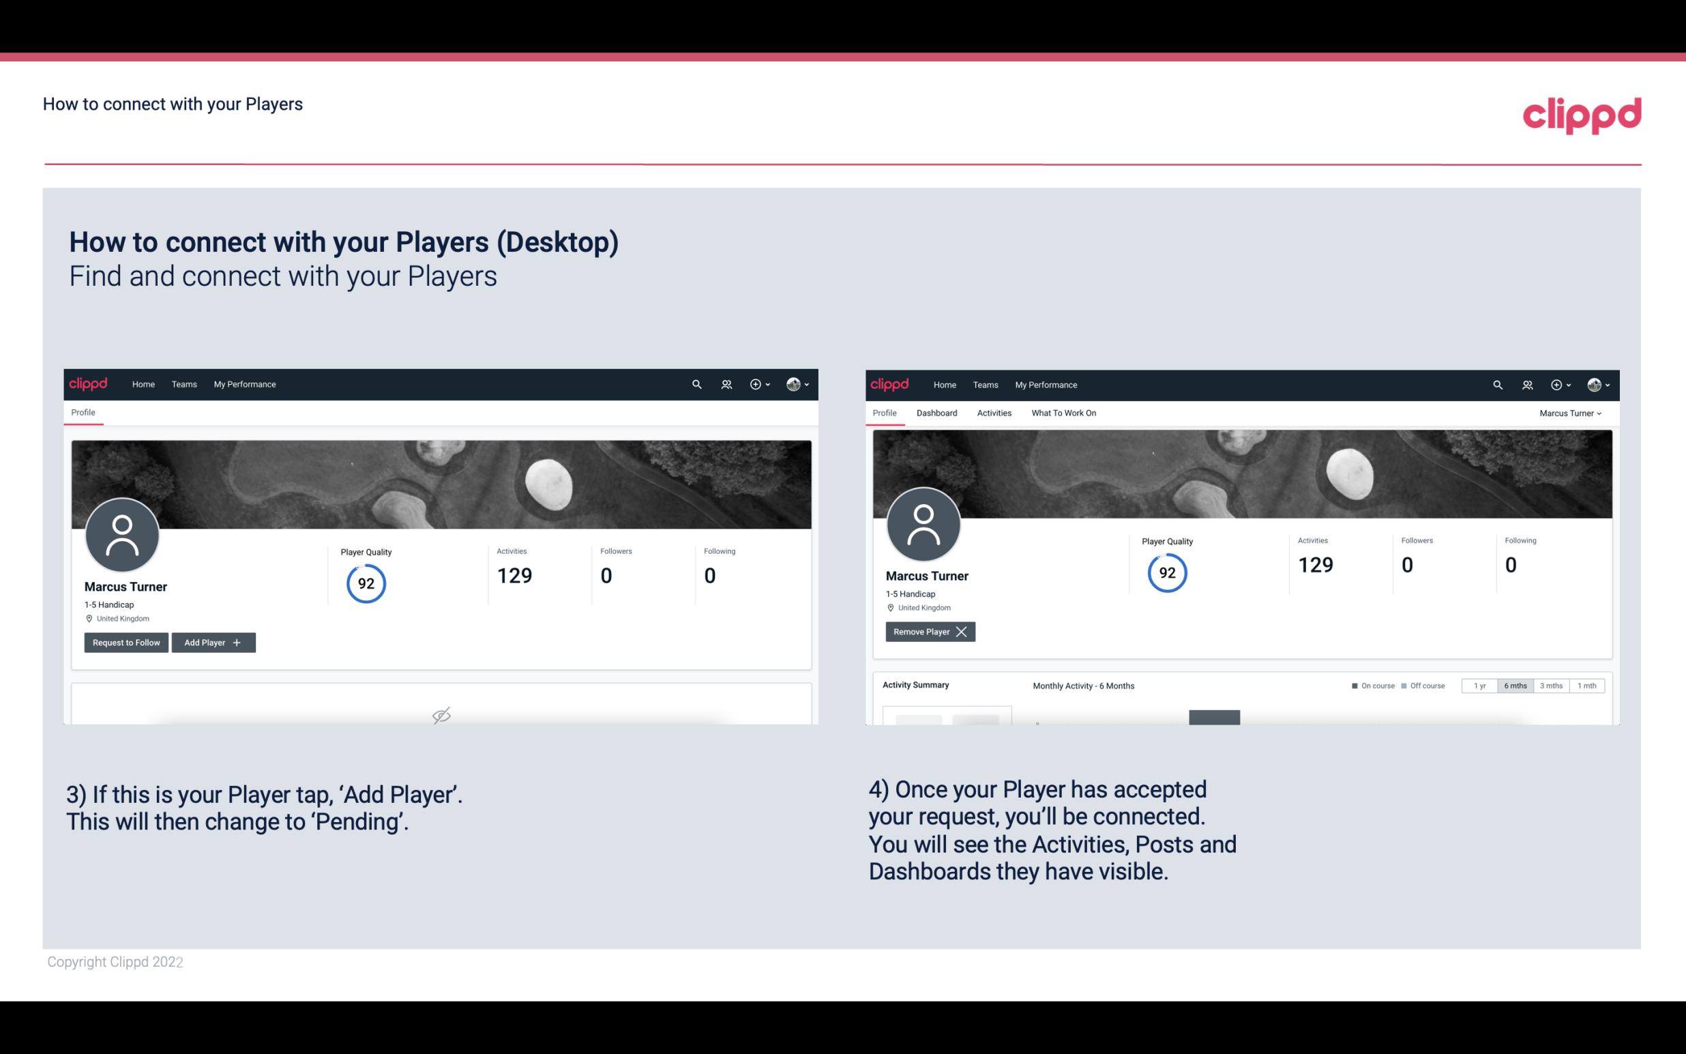Click the Activities tab on right profile

coord(994,413)
